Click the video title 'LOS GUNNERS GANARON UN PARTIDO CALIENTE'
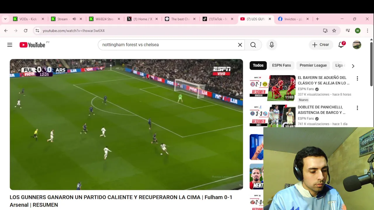 tap(121, 201)
